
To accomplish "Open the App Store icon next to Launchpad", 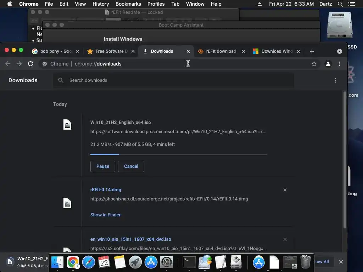I will click(151, 262).
